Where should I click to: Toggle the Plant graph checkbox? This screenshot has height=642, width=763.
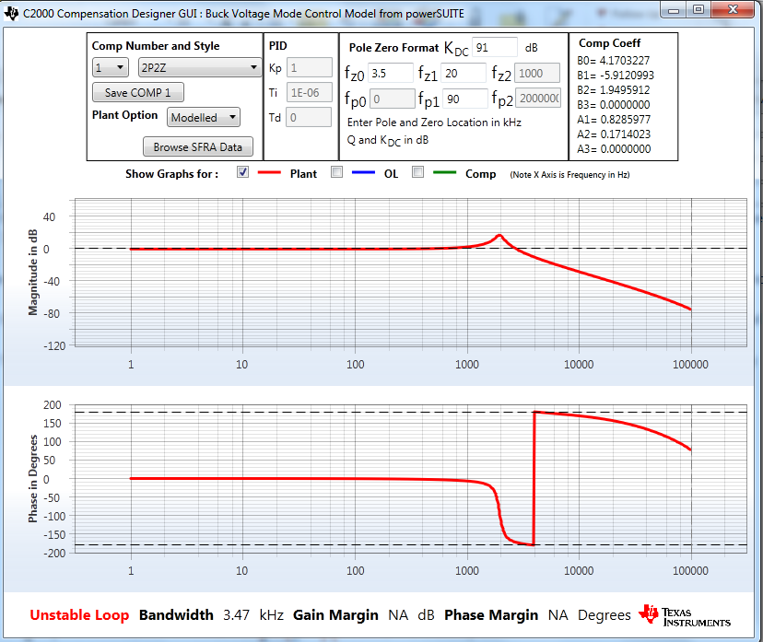coord(242,172)
